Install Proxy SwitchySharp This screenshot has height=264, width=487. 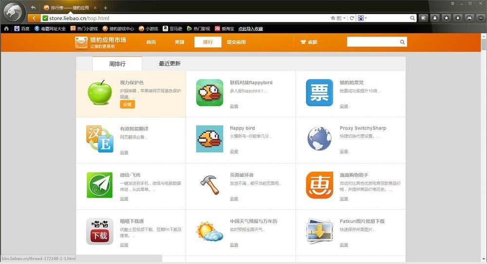[344, 151]
